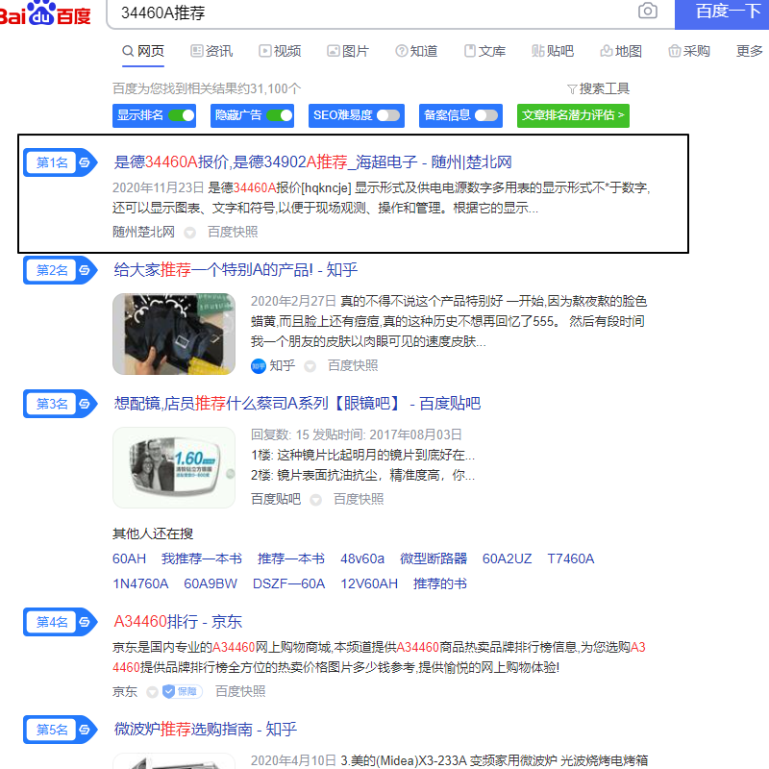Viewport: 769px width, 769px height.
Task: Click the 百度一下 search button
Action: click(722, 12)
